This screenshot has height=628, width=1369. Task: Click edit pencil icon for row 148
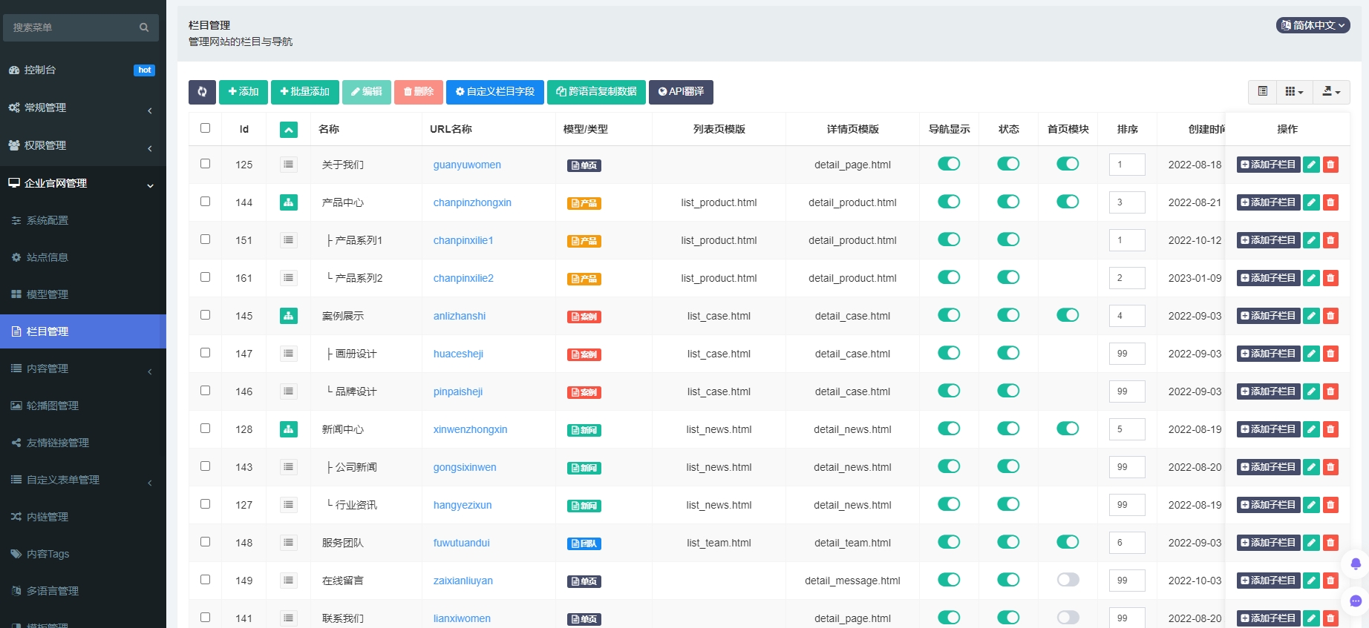tap(1311, 543)
